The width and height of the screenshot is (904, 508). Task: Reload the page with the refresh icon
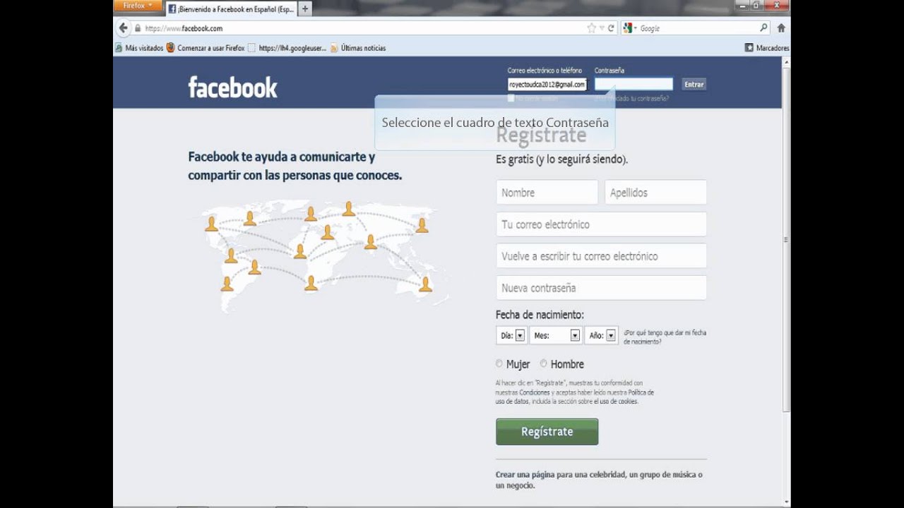click(x=611, y=28)
